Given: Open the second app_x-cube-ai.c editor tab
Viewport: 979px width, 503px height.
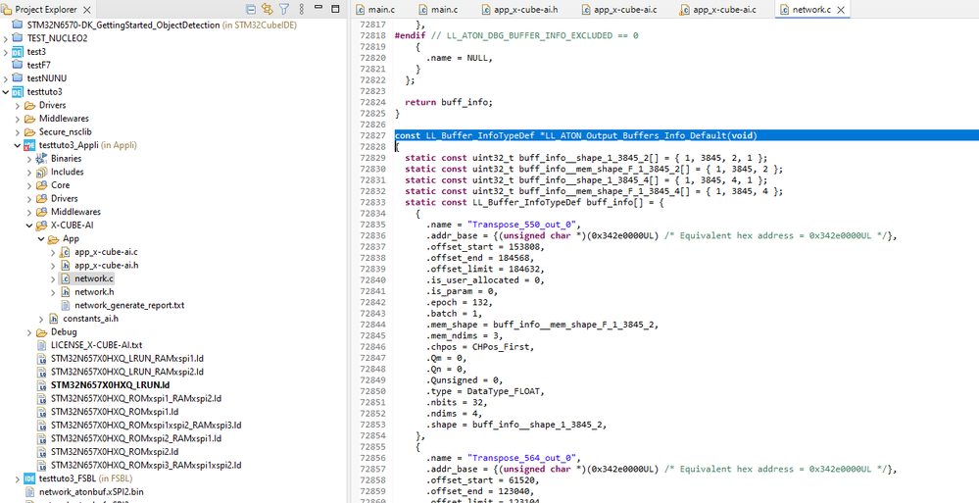Looking at the screenshot, I should 718,10.
